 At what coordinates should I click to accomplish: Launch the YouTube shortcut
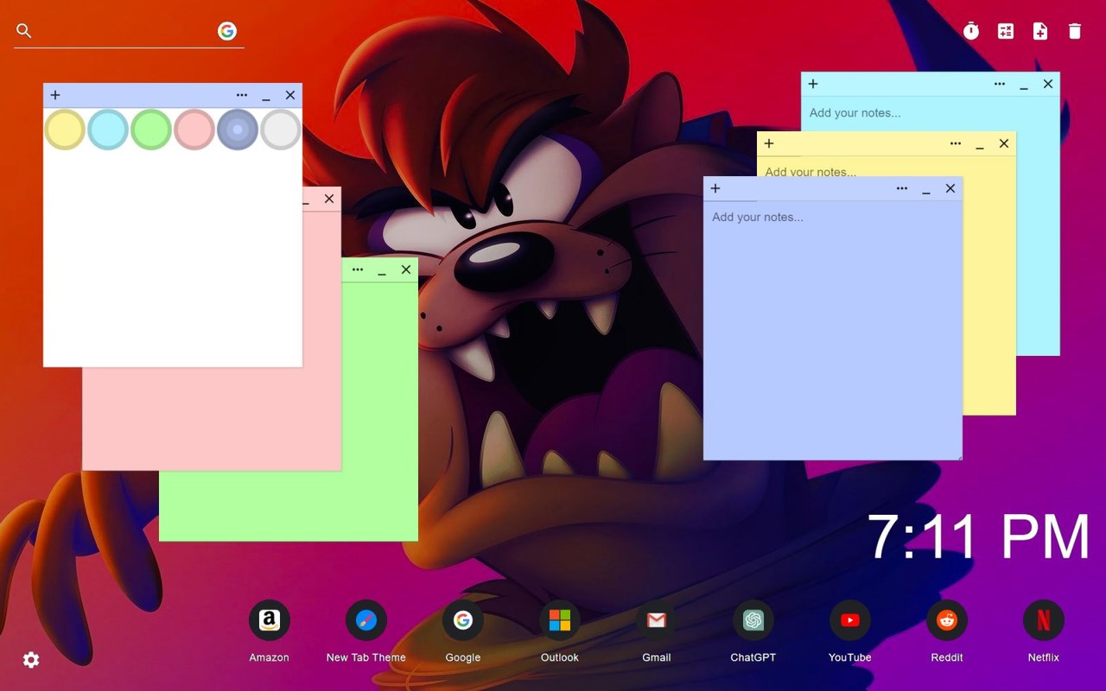click(850, 620)
